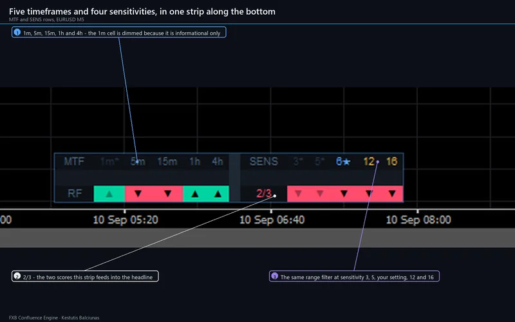515x322 pixels.
Task: Select the orange sensitivity 16 header
Action: (392, 162)
